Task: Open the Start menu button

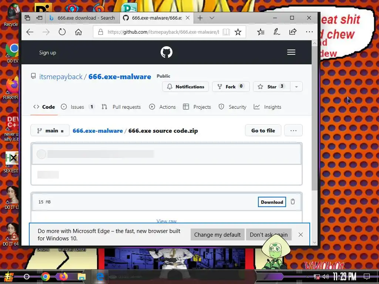Action: [9, 277]
